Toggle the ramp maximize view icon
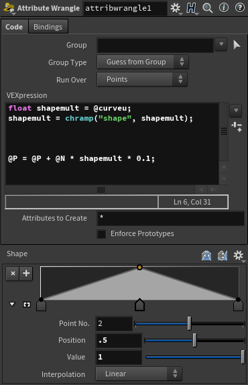The width and height of the screenshot is (248, 385). click(x=27, y=305)
